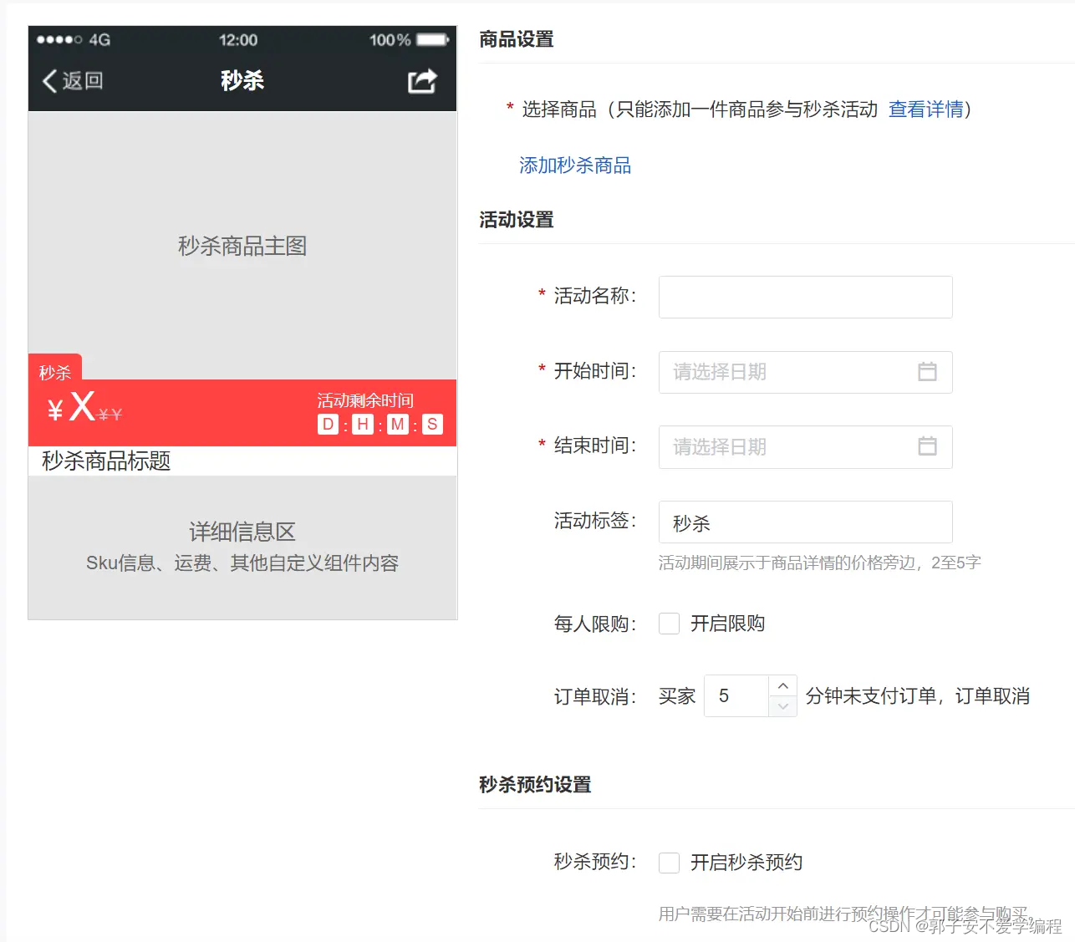Image resolution: width=1075 pixels, height=942 pixels.
Task: Open calendar icon in 结束时间 field
Action: click(x=927, y=446)
